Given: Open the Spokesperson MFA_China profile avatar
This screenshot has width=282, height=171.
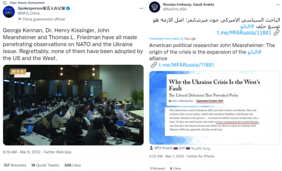Looking at the screenshot, I should 9,12.
